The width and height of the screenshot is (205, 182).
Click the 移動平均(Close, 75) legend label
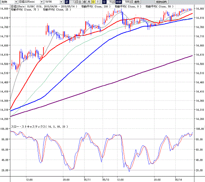tap(25, 10)
